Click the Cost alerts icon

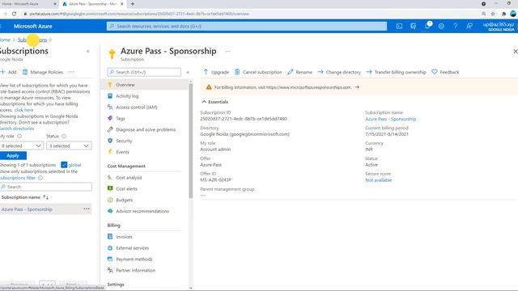110,188
